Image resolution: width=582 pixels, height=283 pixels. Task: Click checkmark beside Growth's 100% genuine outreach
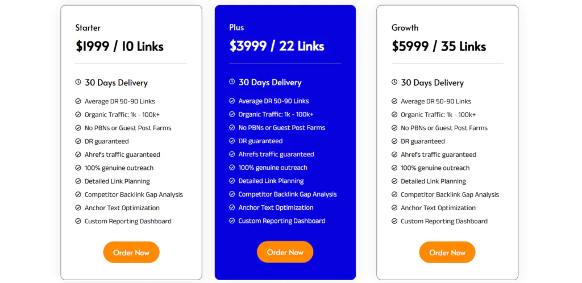point(394,168)
